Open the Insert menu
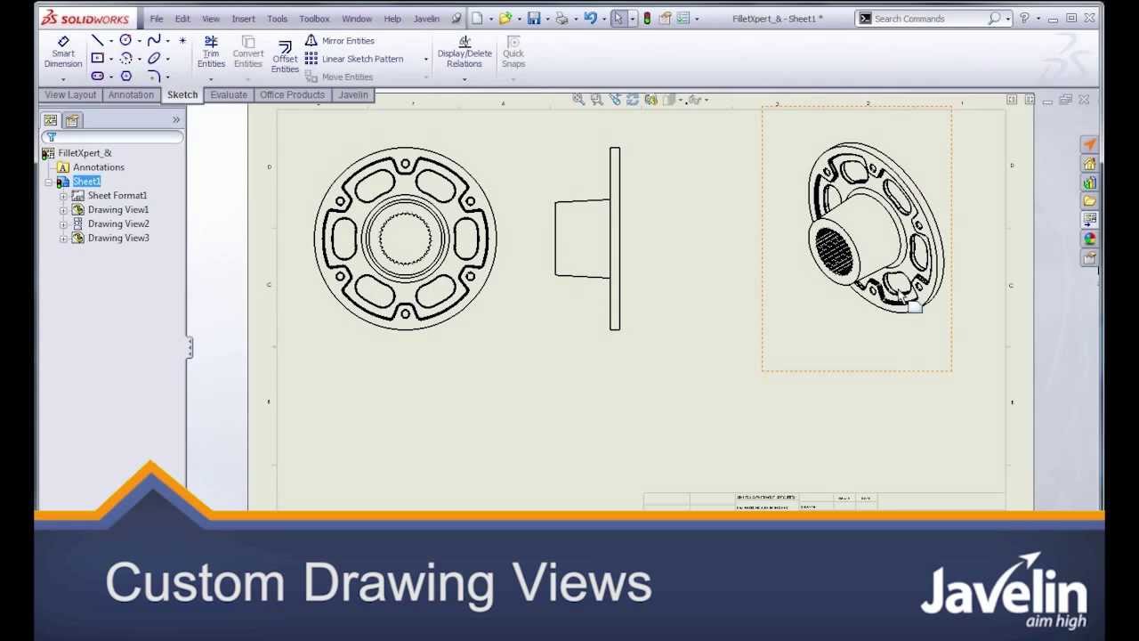 243,19
